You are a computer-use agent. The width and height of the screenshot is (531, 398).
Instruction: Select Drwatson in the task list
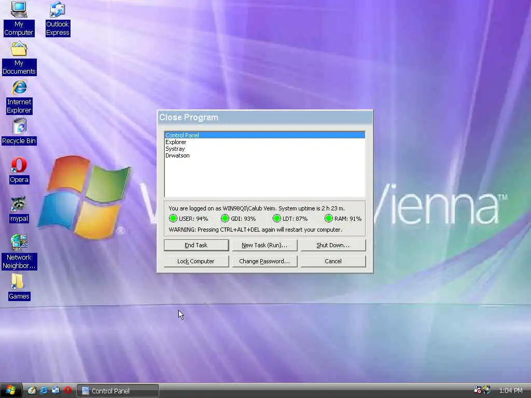264,155
